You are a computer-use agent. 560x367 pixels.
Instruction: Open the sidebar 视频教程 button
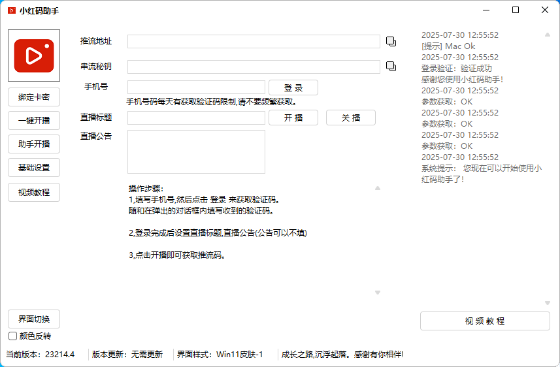click(x=34, y=193)
